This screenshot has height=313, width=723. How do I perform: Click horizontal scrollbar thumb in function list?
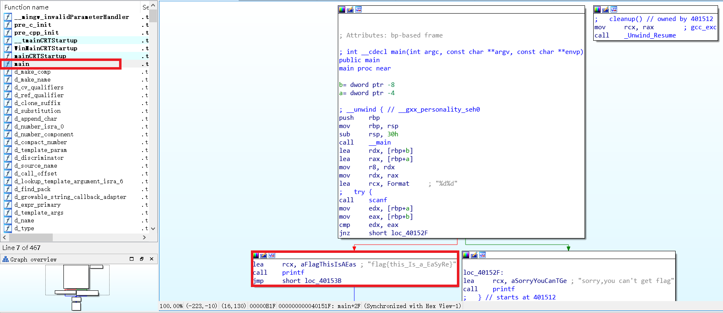point(30,237)
